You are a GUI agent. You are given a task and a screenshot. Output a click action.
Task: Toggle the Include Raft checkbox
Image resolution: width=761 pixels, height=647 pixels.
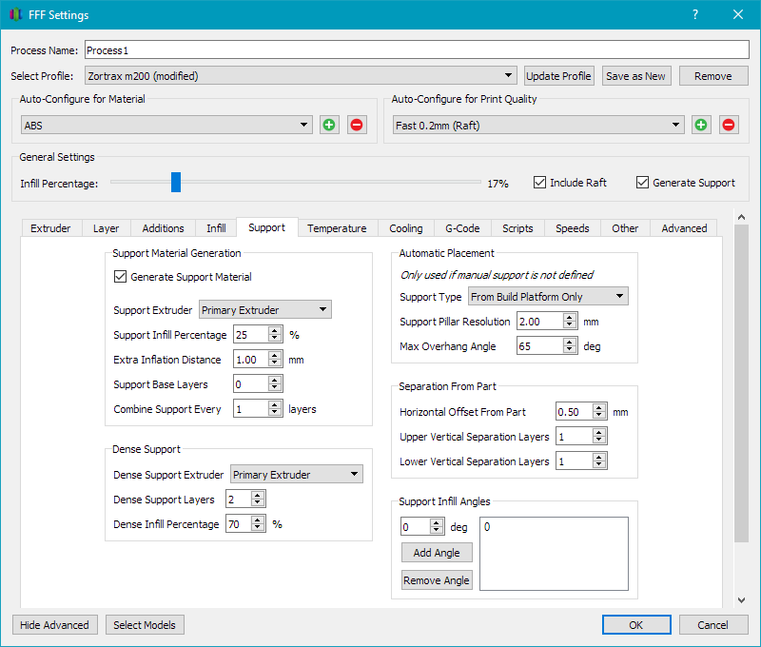539,183
